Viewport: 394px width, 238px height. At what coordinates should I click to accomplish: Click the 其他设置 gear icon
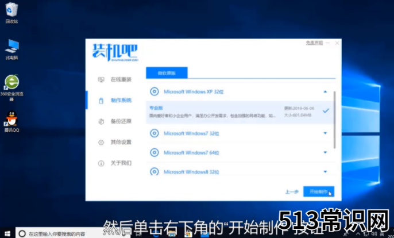(x=101, y=143)
